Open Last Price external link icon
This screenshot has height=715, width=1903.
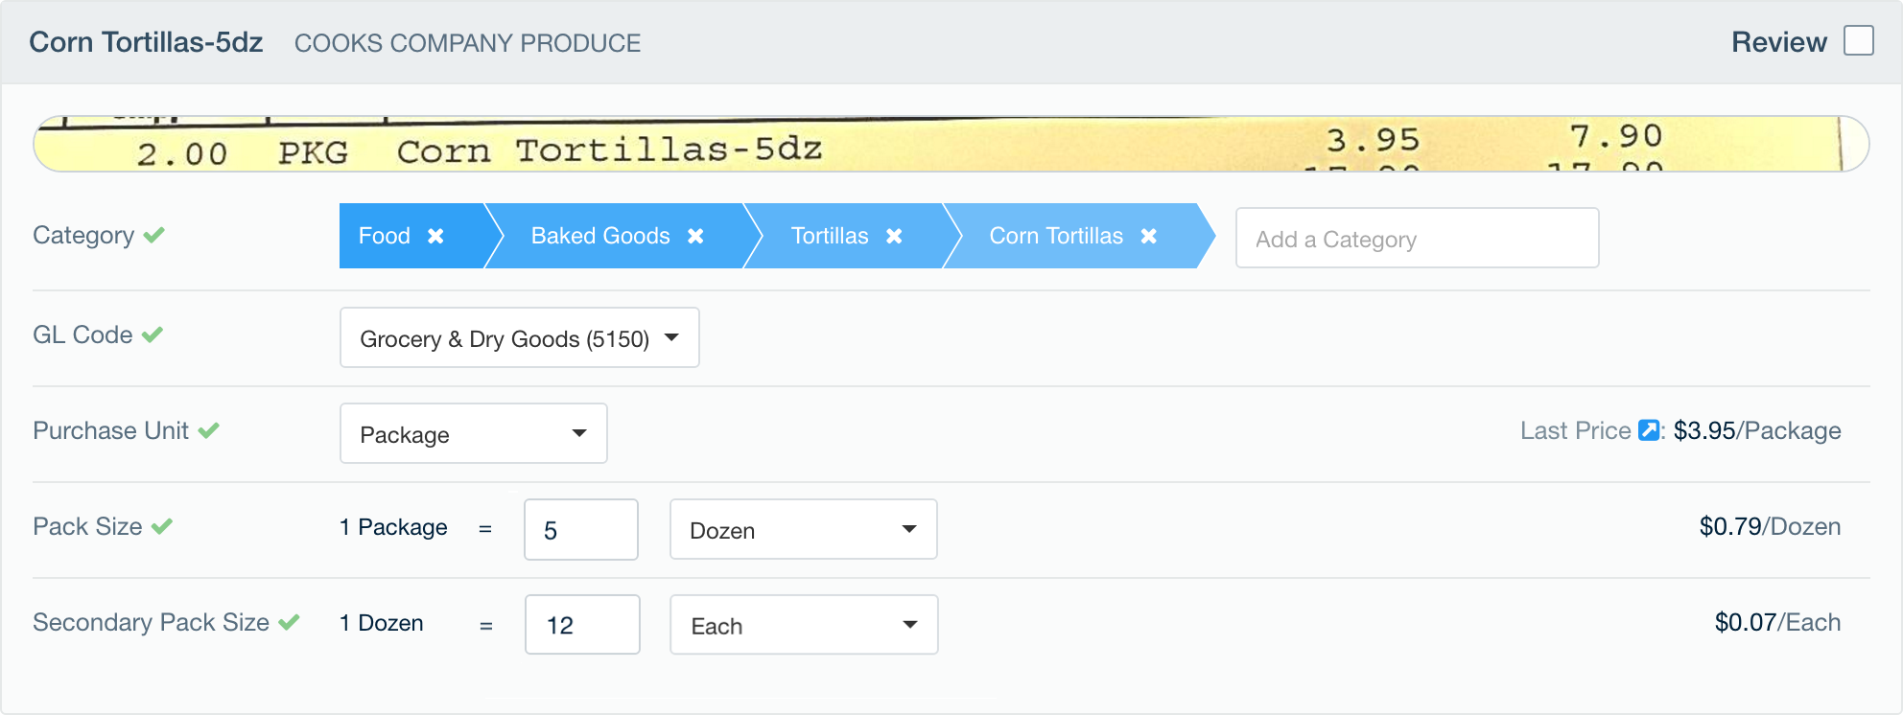click(1648, 430)
